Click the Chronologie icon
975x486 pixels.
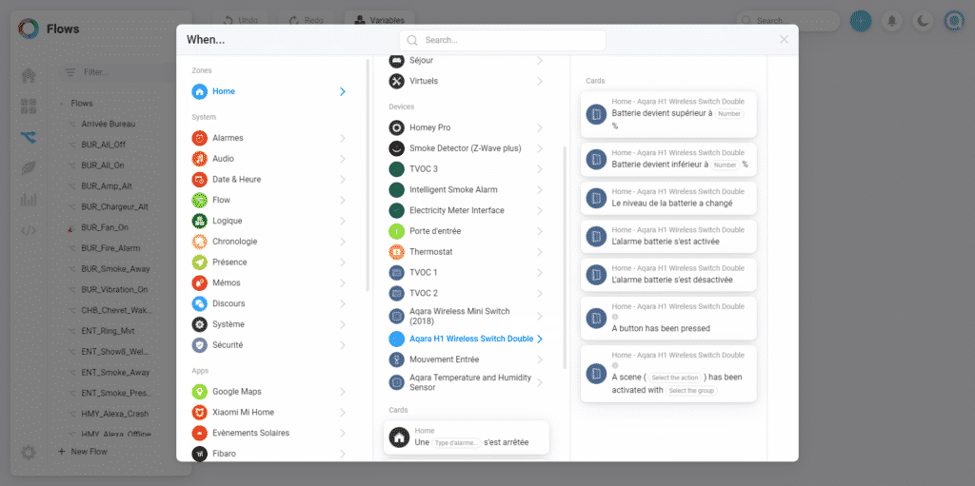coord(200,242)
